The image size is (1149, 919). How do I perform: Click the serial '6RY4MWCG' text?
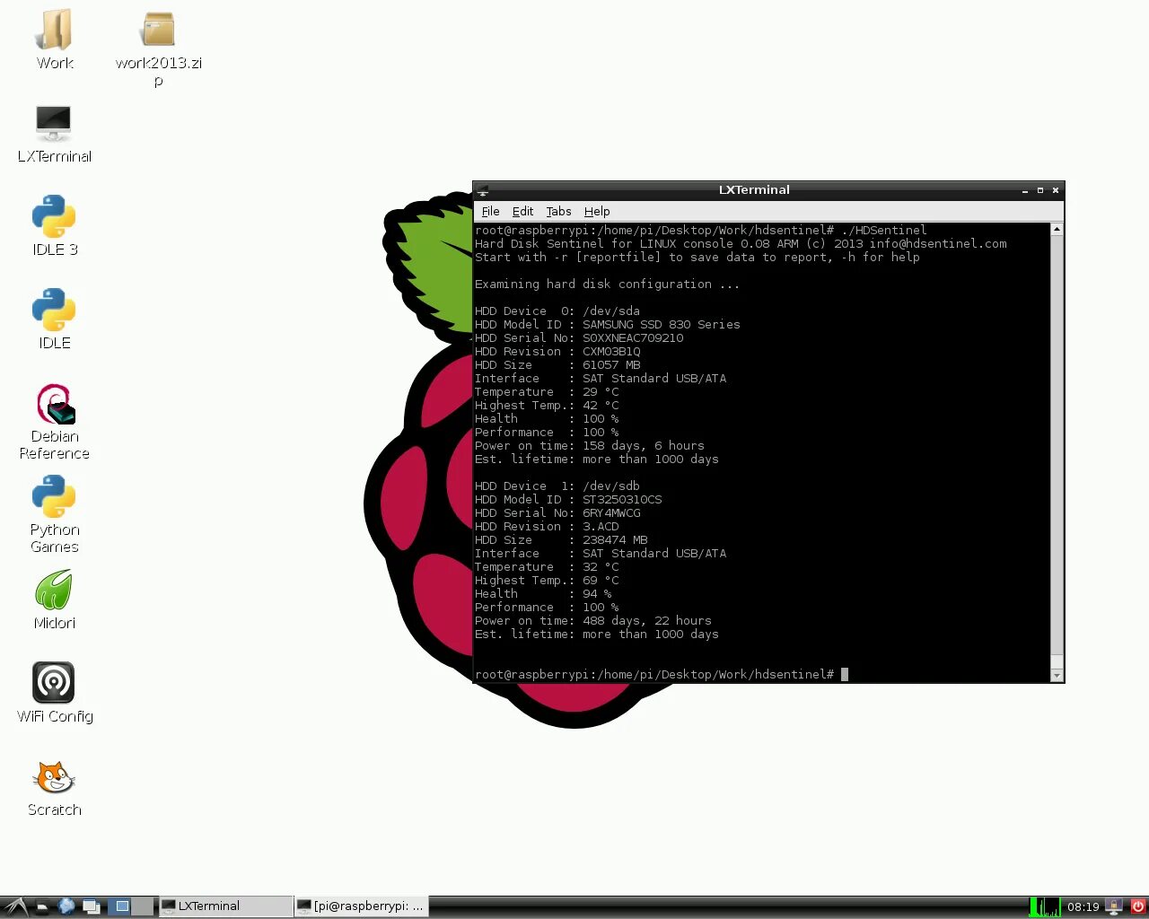point(611,512)
